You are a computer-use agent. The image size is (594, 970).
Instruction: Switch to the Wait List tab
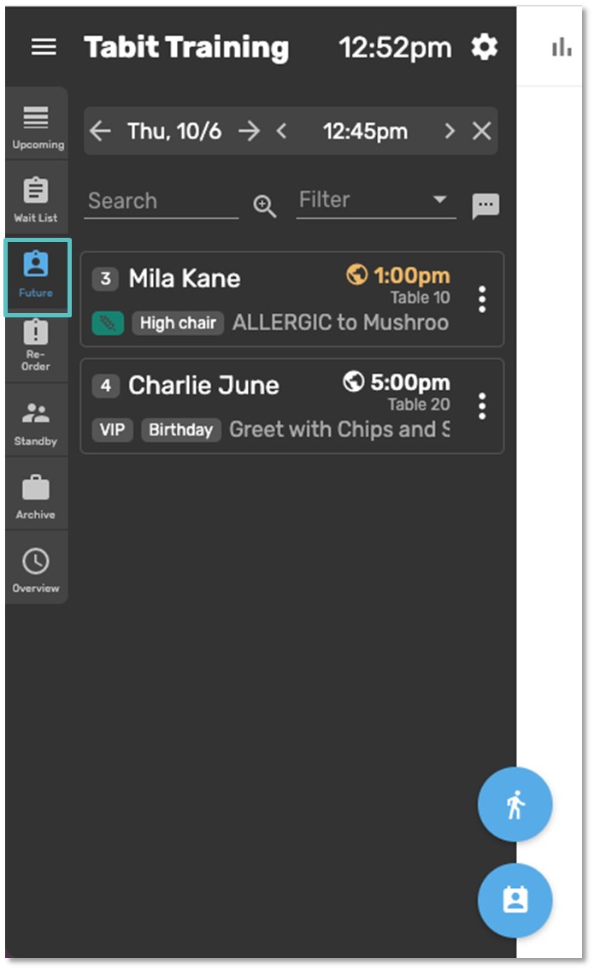[x=36, y=199]
